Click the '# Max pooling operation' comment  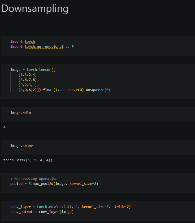(34, 179)
